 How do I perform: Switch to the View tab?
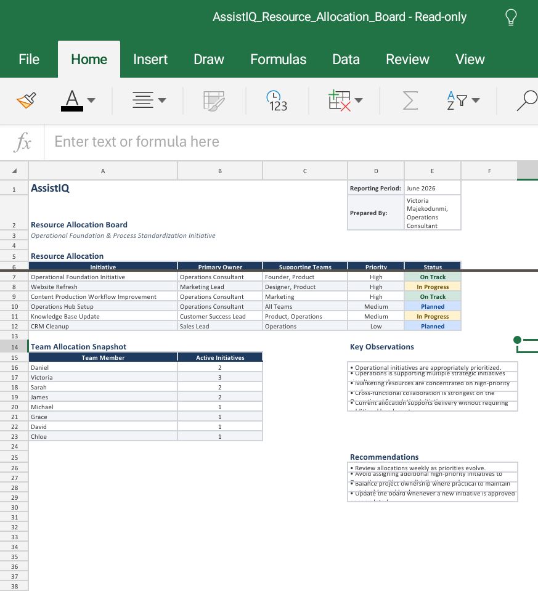470,59
